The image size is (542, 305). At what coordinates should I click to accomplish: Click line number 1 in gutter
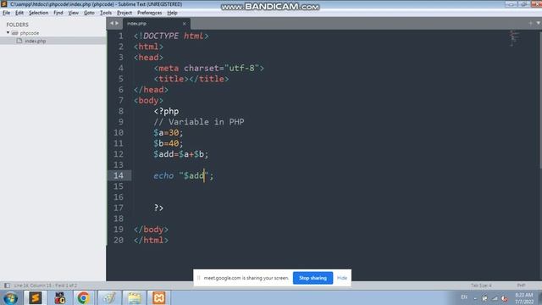pyautogui.click(x=120, y=36)
